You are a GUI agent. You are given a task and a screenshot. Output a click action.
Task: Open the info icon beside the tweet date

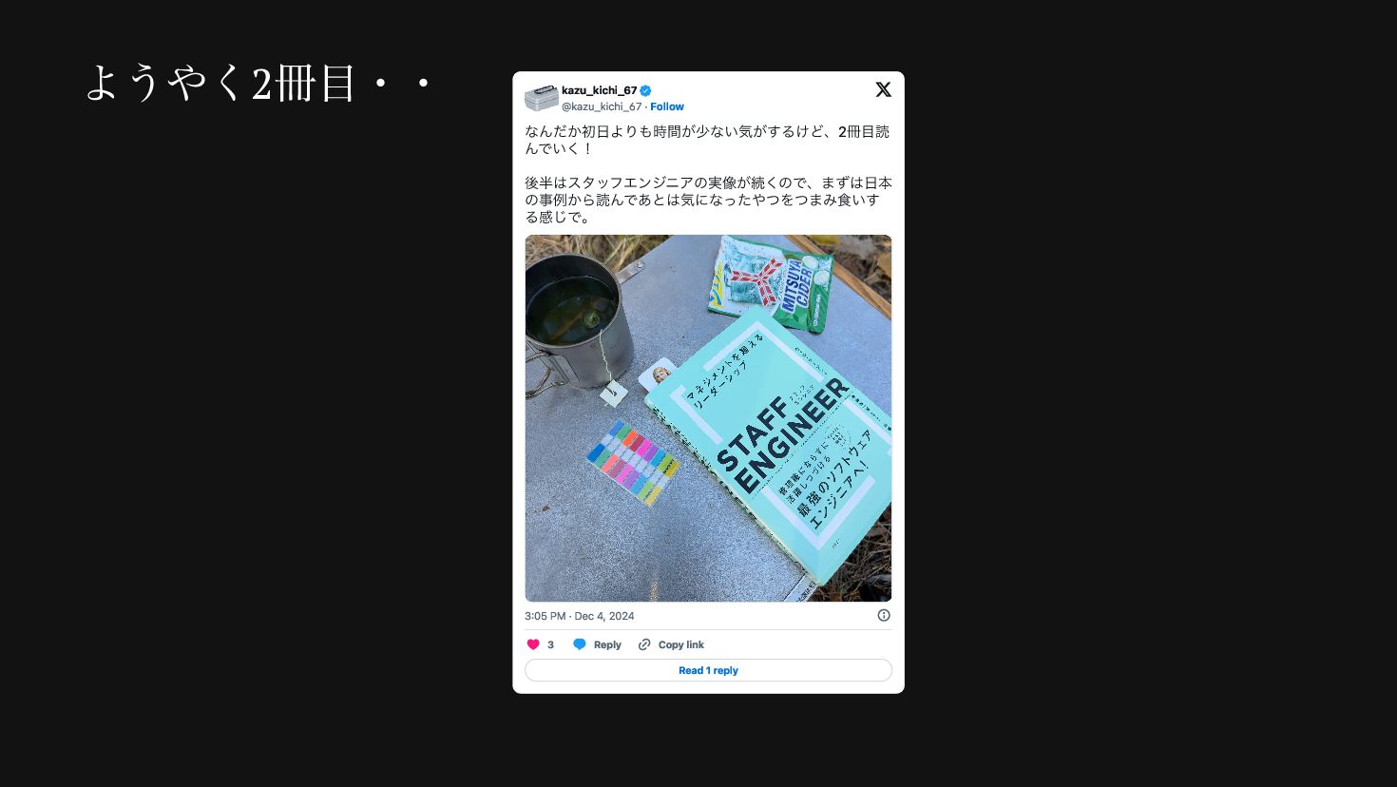(884, 615)
